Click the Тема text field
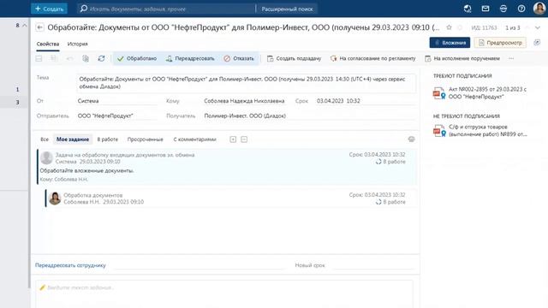The width and height of the screenshot is (548, 308). pos(246,83)
